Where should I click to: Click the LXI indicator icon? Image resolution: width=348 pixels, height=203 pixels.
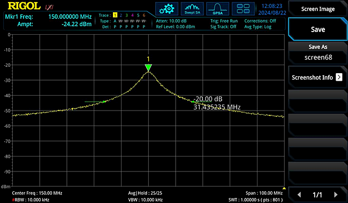(49, 7)
